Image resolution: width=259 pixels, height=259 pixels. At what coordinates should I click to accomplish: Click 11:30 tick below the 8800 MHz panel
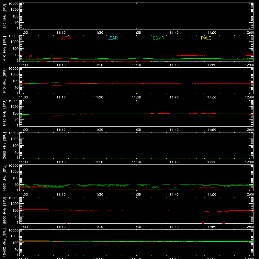(x=136, y=227)
